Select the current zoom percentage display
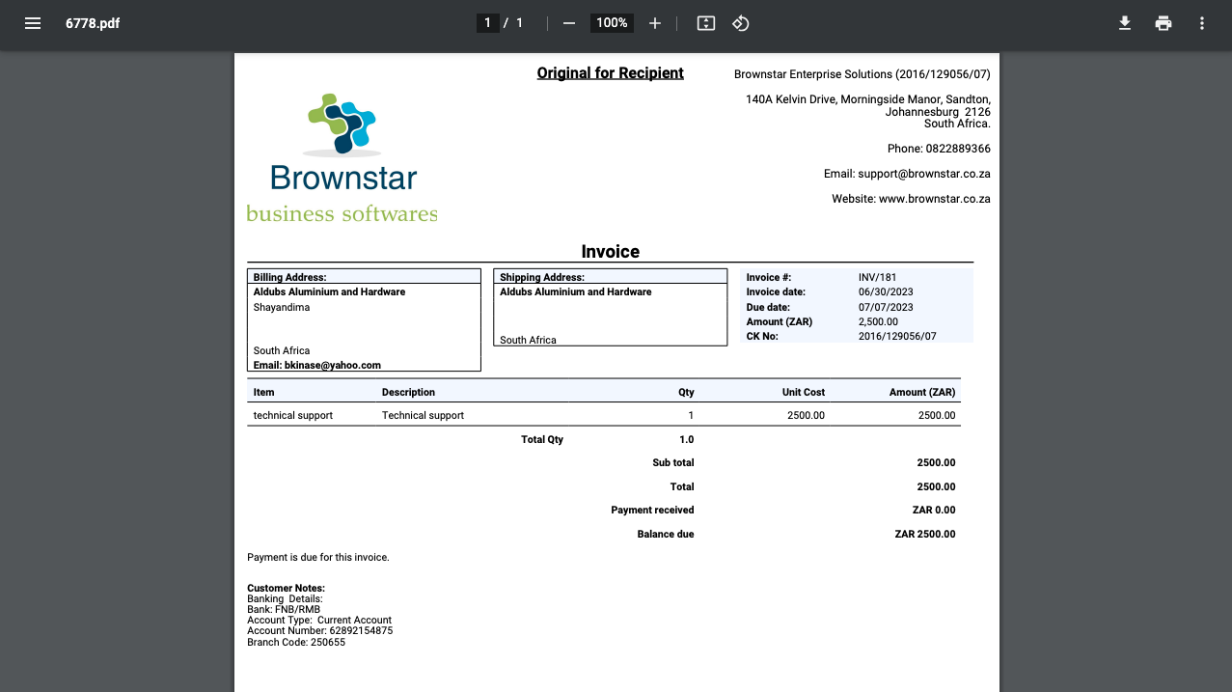1232x692 pixels. point(611,22)
